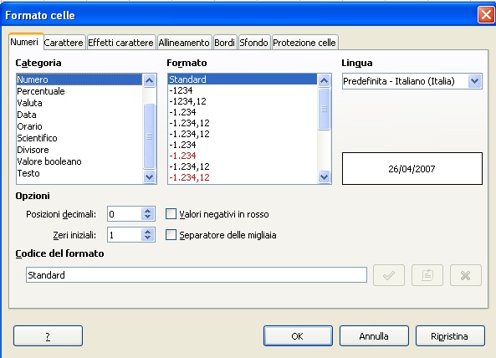Click Categoria list scroll down arrow
496x358 pixels.
pos(150,176)
